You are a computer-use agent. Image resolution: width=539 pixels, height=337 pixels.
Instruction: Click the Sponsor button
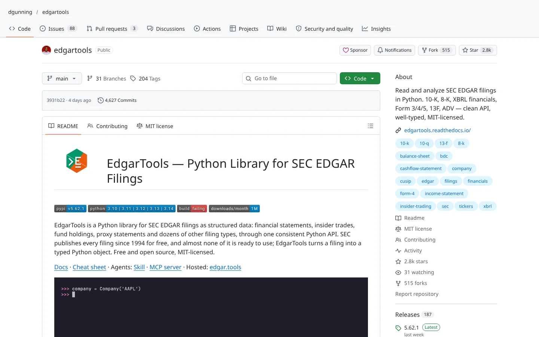[x=355, y=50]
